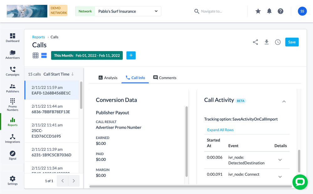
Task: Click the Reports sidebar icon
Action: [x=13, y=122]
